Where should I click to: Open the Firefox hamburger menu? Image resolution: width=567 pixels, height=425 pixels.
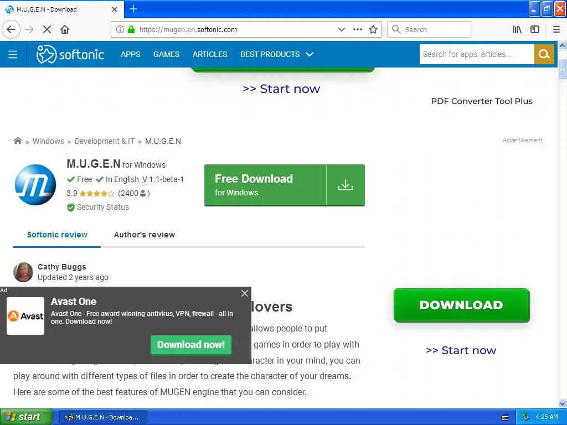(x=556, y=29)
